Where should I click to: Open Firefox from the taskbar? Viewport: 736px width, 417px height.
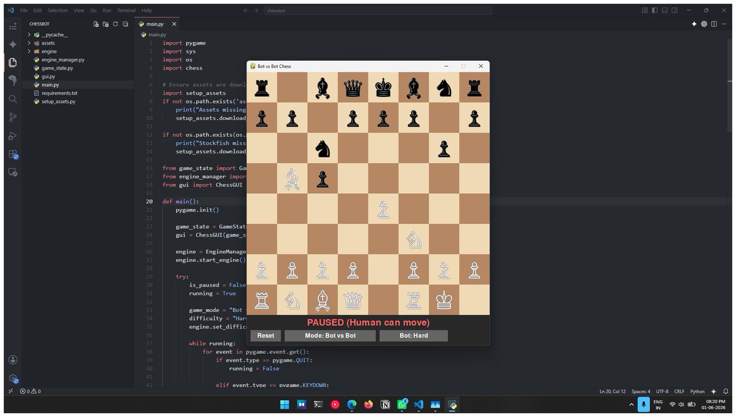pos(369,405)
